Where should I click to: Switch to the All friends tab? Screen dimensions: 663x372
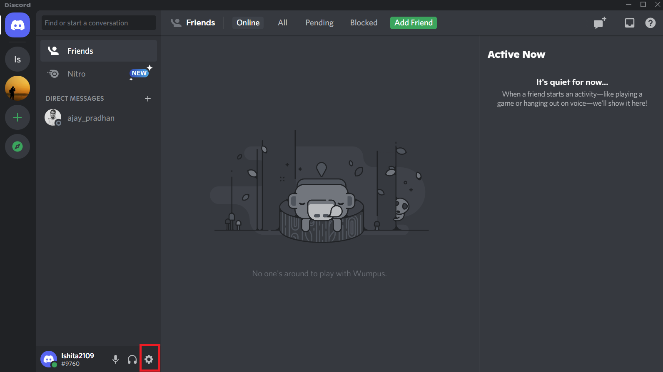click(283, 22)
